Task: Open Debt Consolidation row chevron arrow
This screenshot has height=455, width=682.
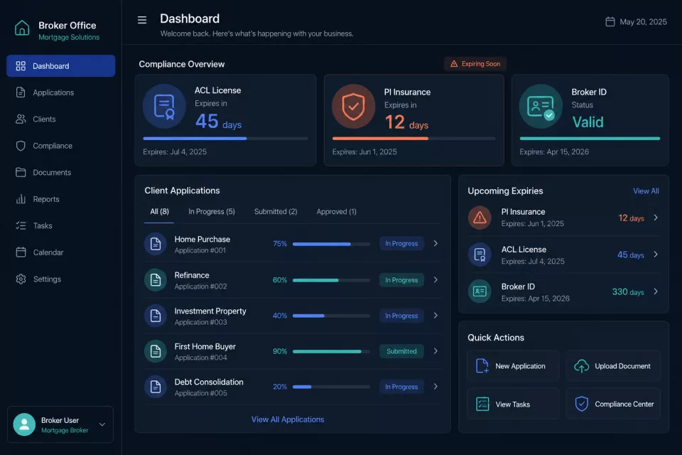Action: (x=435, y=386)
